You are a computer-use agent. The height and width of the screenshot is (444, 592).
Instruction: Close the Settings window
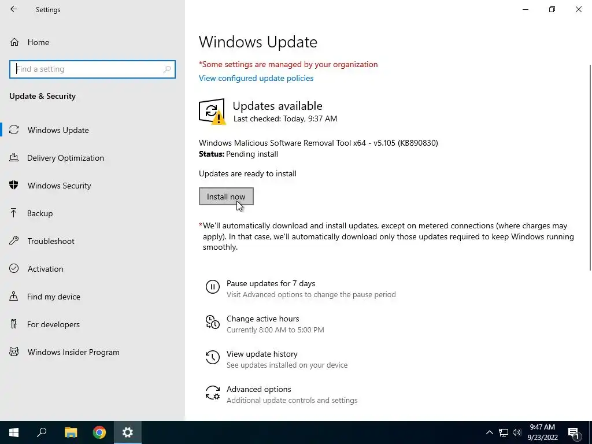578,9
